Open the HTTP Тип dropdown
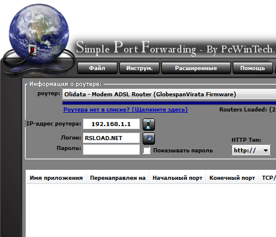This screenshot has height=237, width=276. point(251,150)
